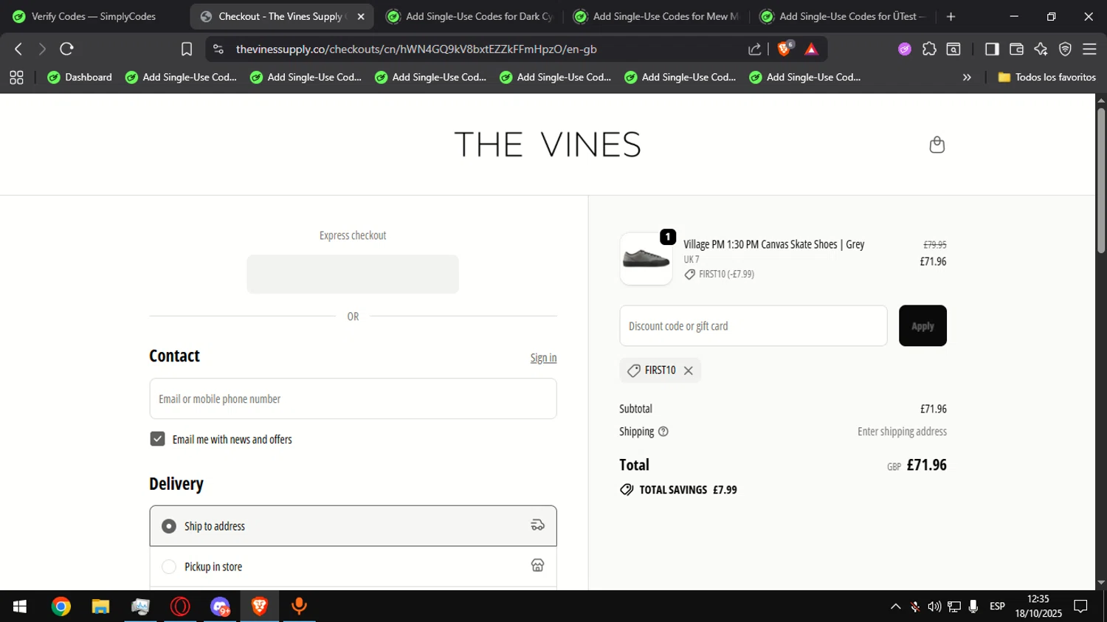Launch Google Chrome from the taskbar
1107x622 pixels.
tap(61, 607)
